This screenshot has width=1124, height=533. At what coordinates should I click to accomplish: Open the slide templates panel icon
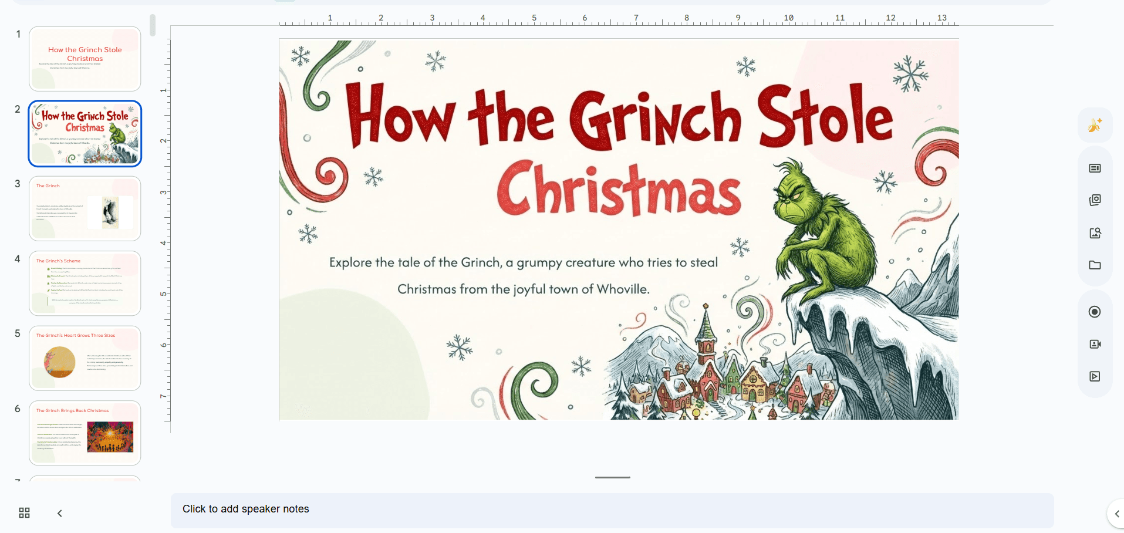1095,168
